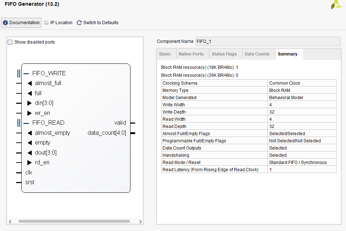This screenshot has height=231, width=346.
Task: Click the Xilinx logo icon
Action: [x=336, y=5]
